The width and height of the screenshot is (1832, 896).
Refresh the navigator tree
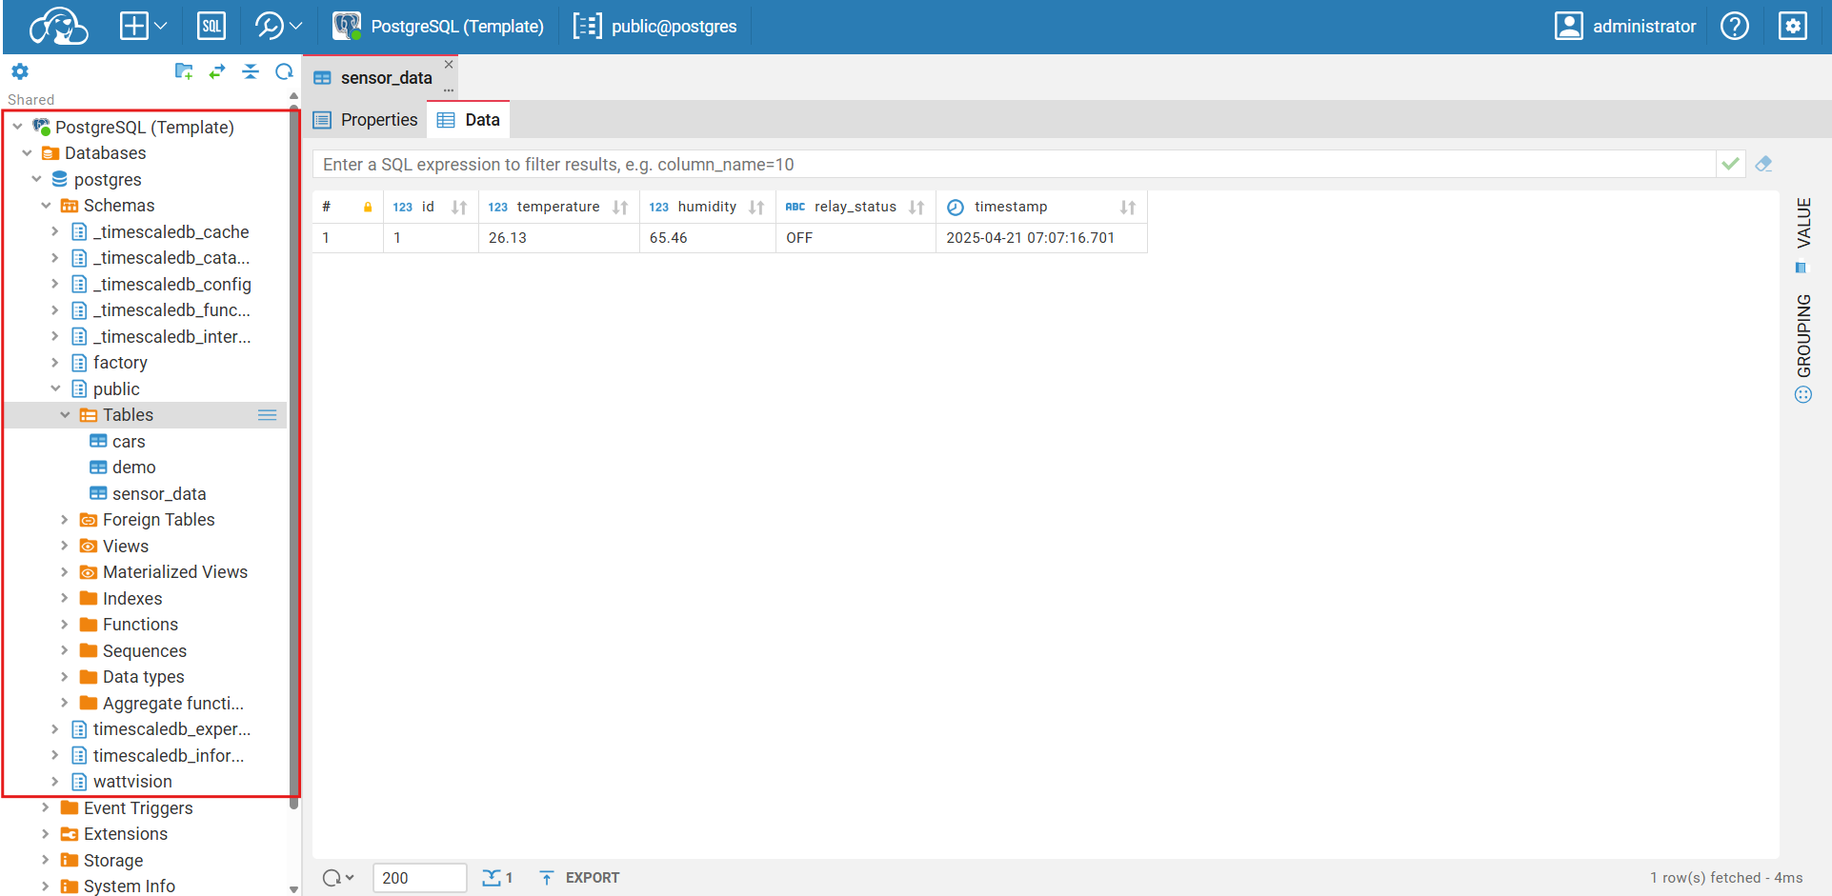tap(284, 71)
